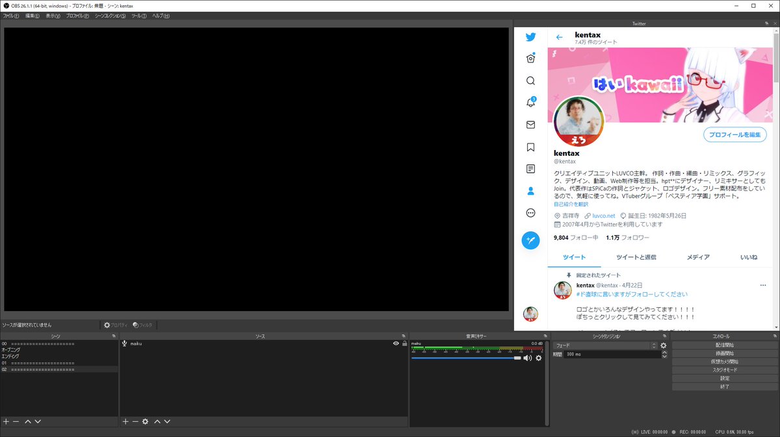Move scene up with arrow
The width and height of the screenshot is (780, 437).
(x=28, y=421)
